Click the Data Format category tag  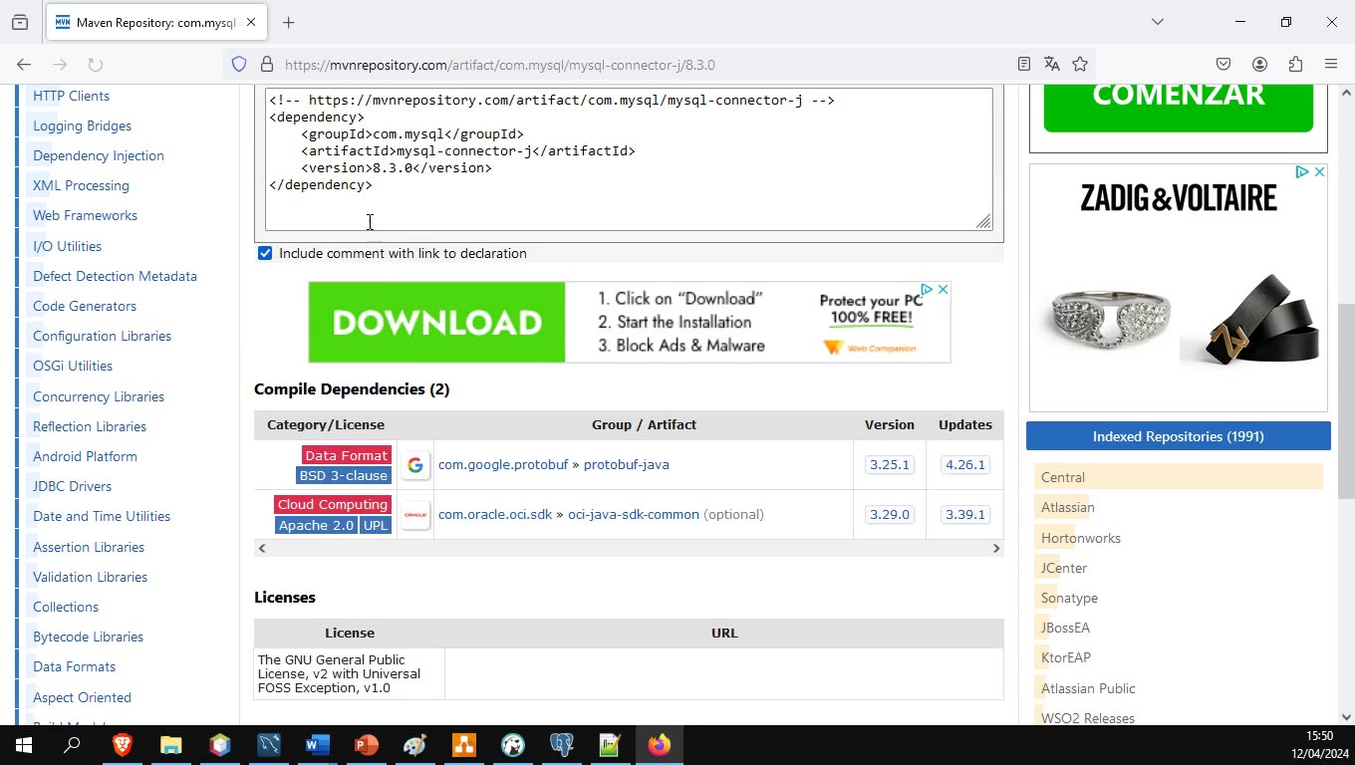pyautogui.click(x=346, y=455)
